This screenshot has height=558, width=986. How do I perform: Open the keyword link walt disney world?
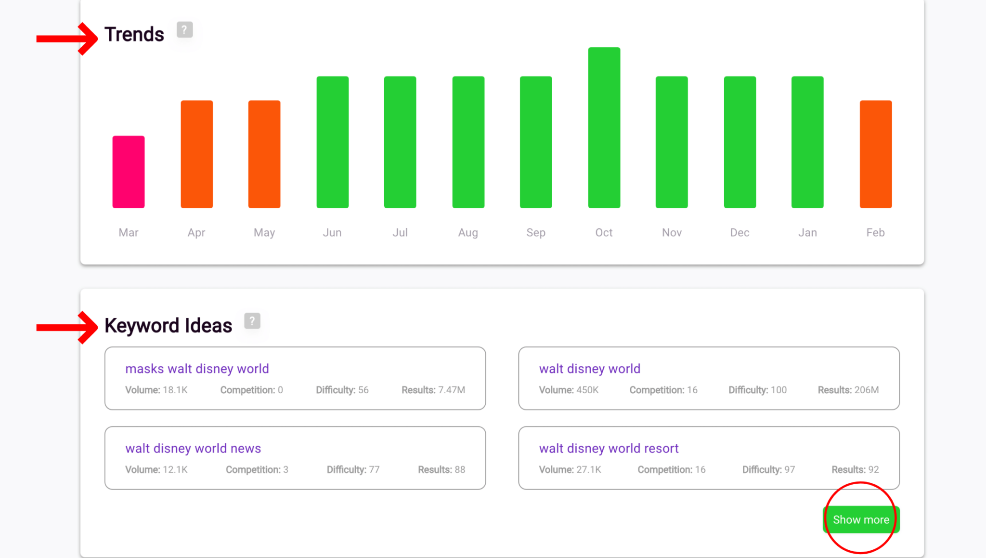click(589, 369)
